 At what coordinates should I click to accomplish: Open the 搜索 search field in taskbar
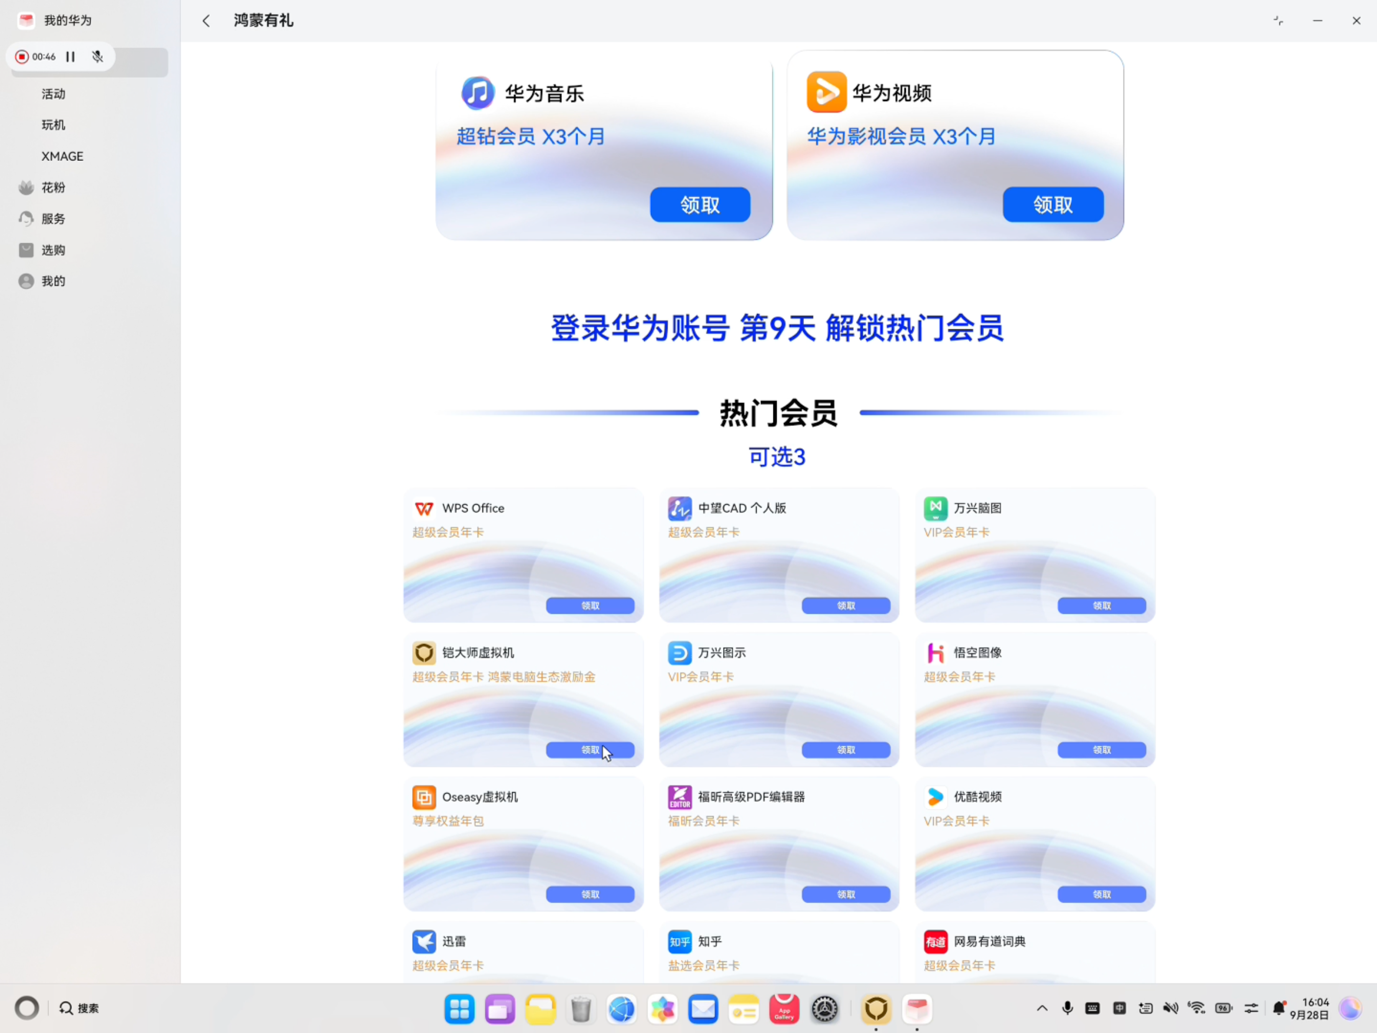[79, 1008]
